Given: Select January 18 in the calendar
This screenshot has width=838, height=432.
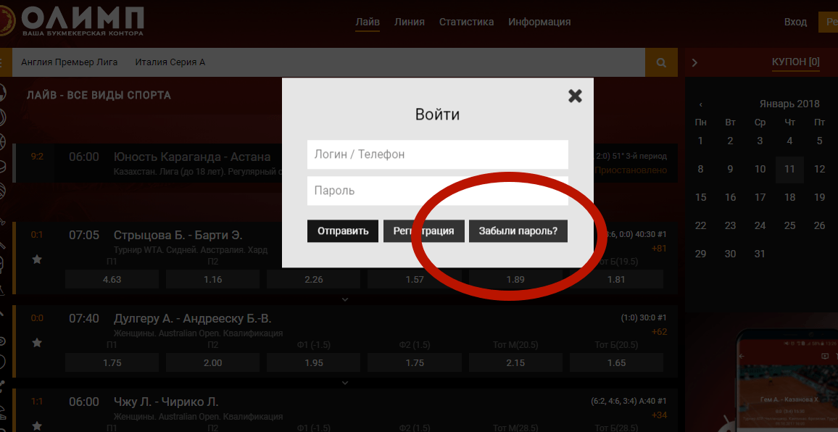Looking at the screenshot, I should 789,197.
